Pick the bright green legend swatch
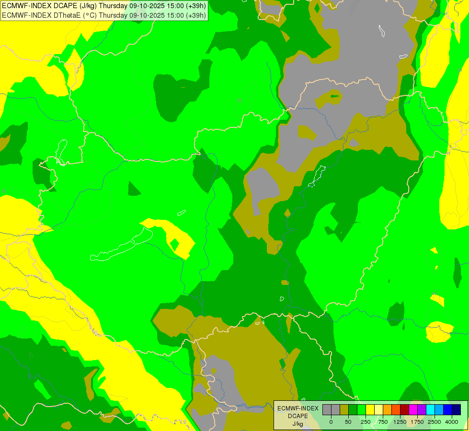The image size is (469, 431). click(362, 410)
